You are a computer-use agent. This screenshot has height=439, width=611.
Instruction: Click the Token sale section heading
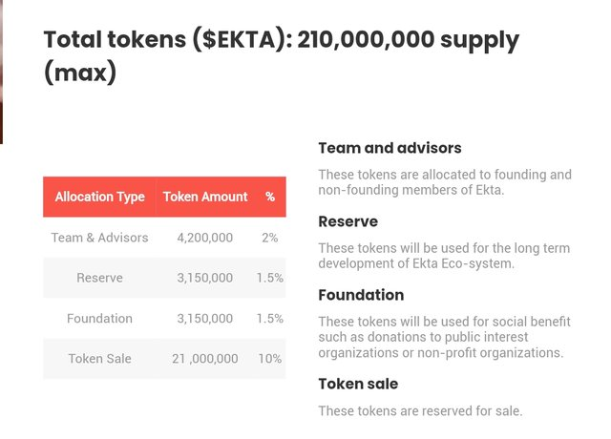(358, 384)
